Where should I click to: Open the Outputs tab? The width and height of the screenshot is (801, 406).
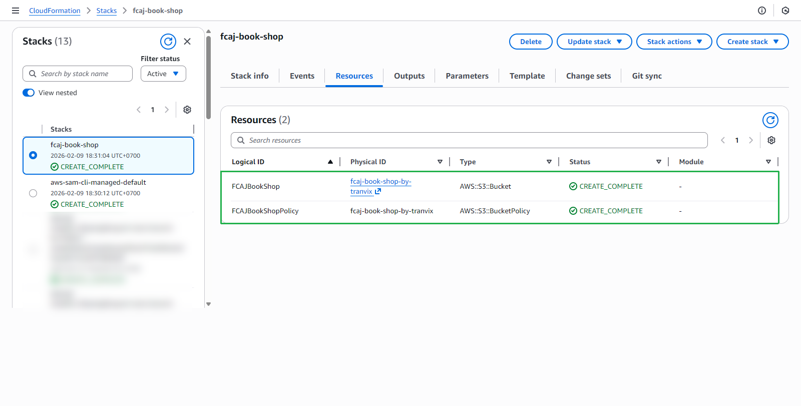tap(410, 76)
